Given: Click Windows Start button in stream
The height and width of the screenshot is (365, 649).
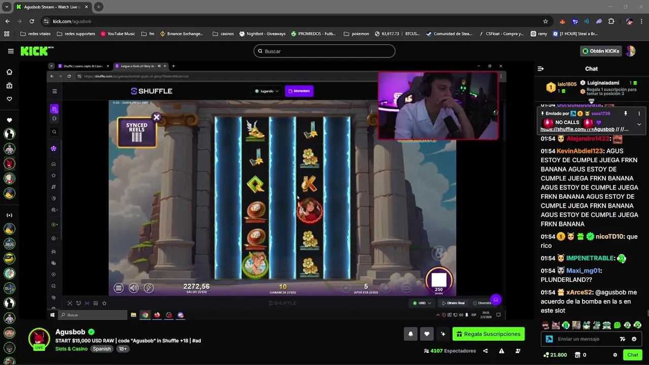Looking at the screenshot, I should pyautogui.click(x=52, y=315).
